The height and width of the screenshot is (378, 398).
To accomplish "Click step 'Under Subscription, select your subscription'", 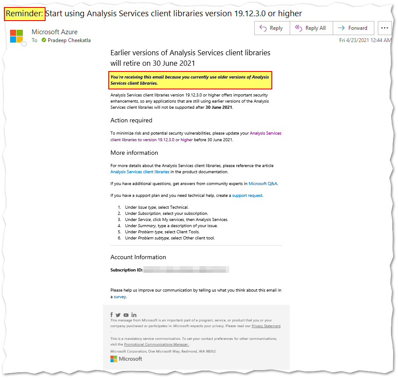I will (x=167, y=214).
